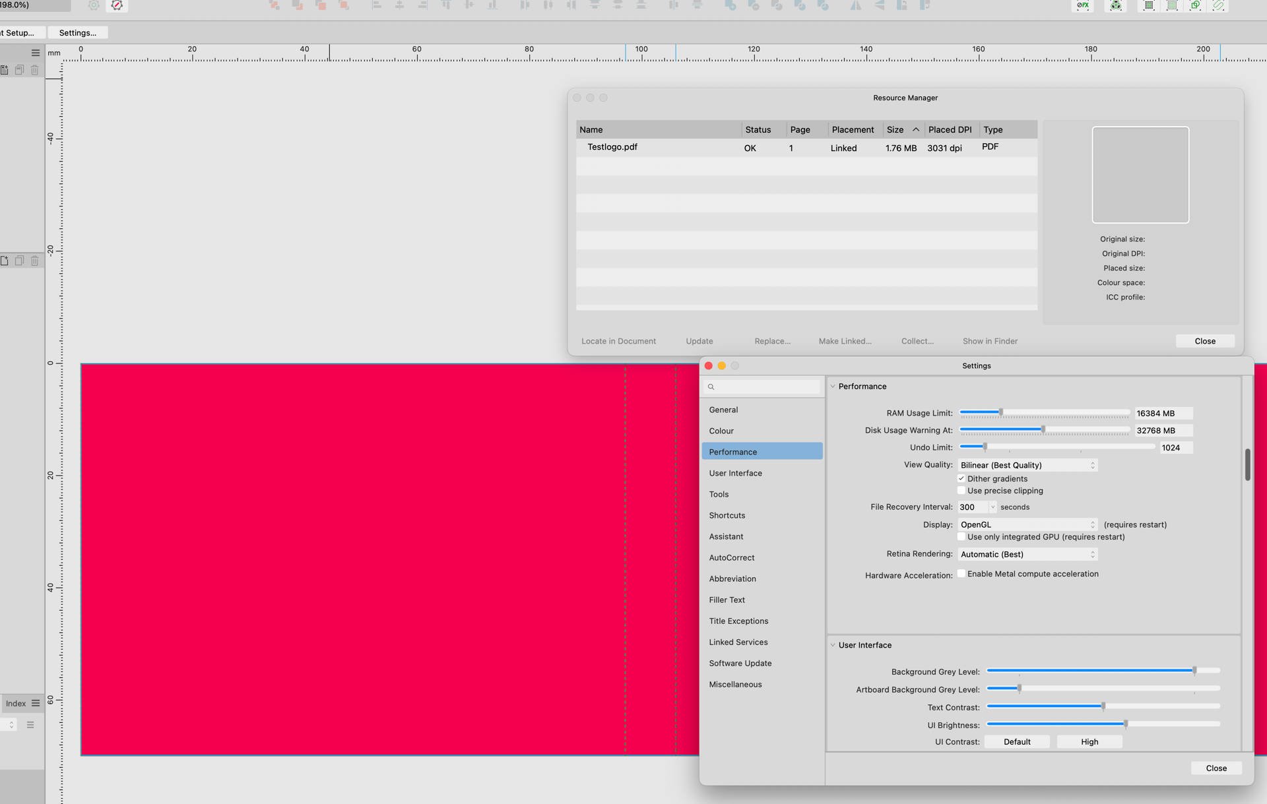The width and height of the screenshot is (1267, 804).
Task: Open the Display OpenGL dropdown
Action: click(x=1027, y=524)
